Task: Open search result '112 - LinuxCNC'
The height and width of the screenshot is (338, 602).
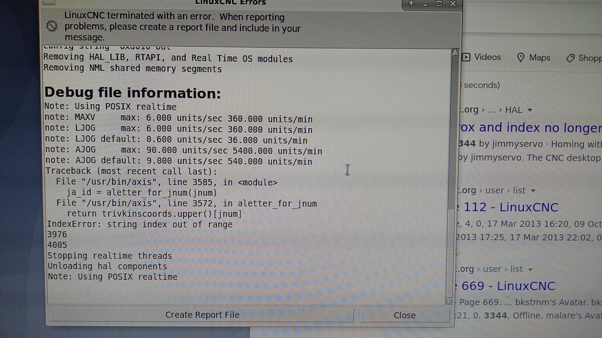Action: pyautogui.click(x=510, y=207)
